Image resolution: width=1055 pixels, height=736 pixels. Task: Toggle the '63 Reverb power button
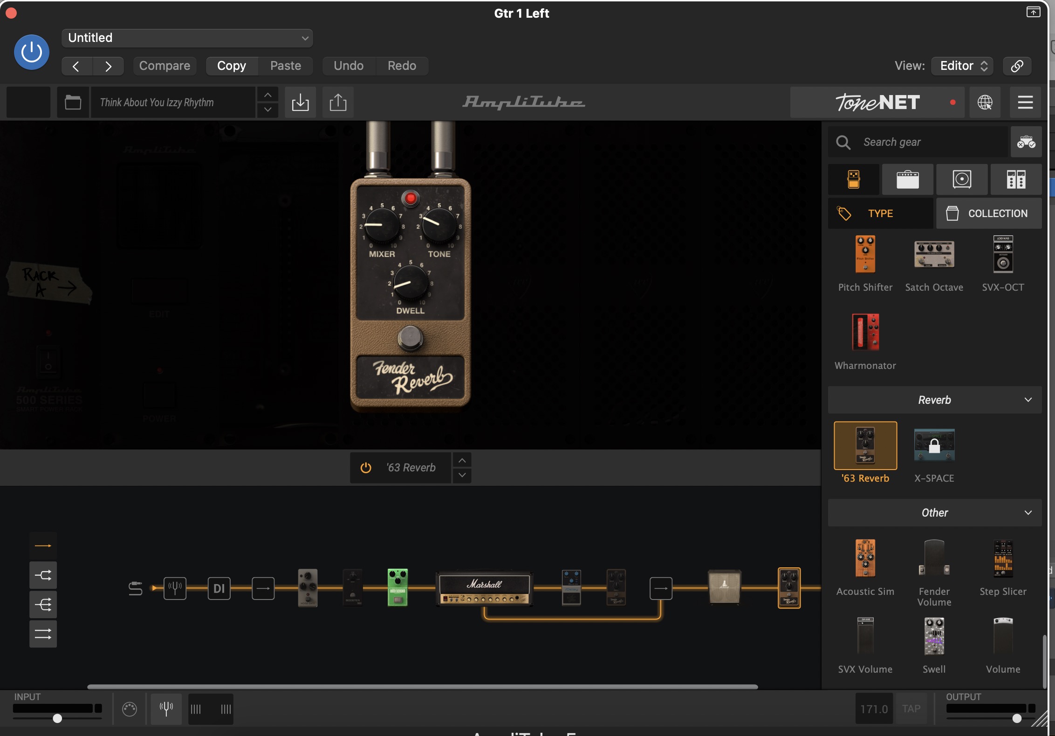click(366, 468)
